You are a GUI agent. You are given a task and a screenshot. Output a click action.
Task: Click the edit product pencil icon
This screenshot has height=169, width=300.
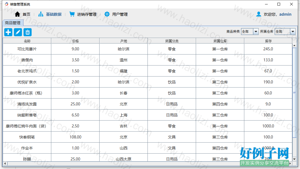pyautogui.click(x=18, y=32)
